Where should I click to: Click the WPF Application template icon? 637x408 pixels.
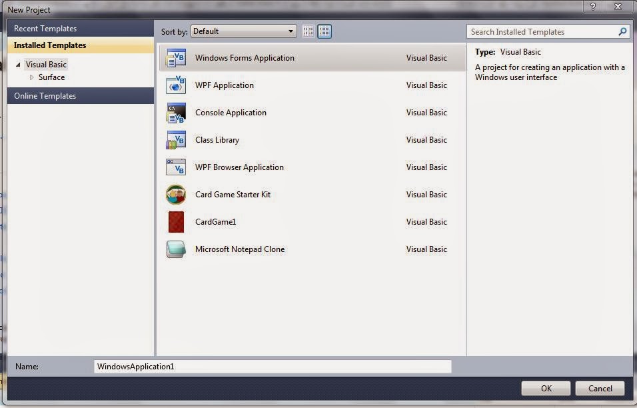(175, 85)
